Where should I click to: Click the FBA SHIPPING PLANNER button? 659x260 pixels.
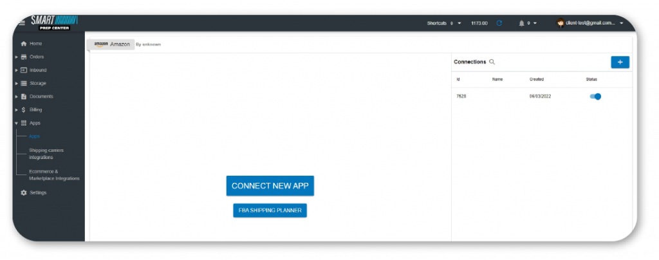point(270,210)
